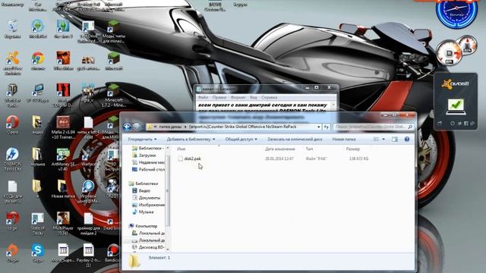Open the Skype desktop shortcut
The image size is (486, 273).
[38, 253]
